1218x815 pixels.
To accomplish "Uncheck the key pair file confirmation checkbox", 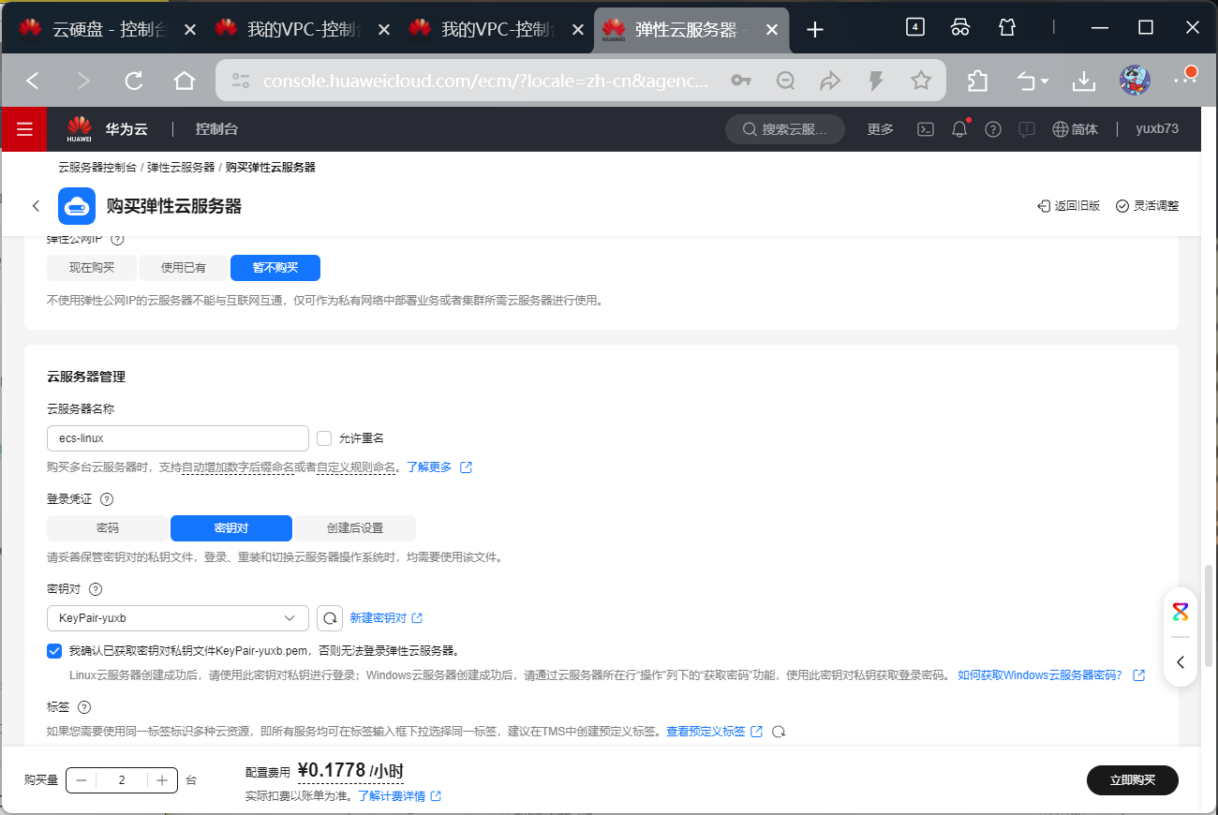I will [x=54, y=650].
